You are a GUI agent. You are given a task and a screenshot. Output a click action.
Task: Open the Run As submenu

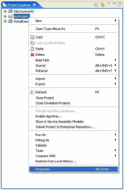(74, 135)
